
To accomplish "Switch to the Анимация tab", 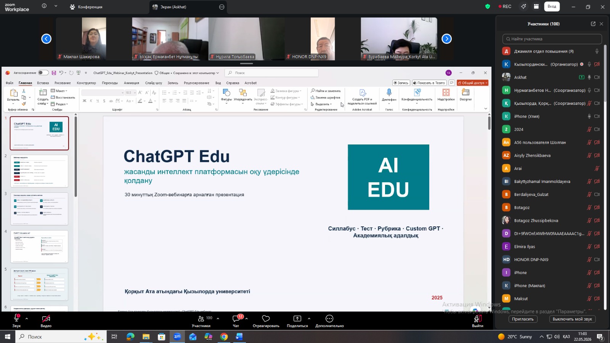I will pyautogui.click(x=132, y=83).
